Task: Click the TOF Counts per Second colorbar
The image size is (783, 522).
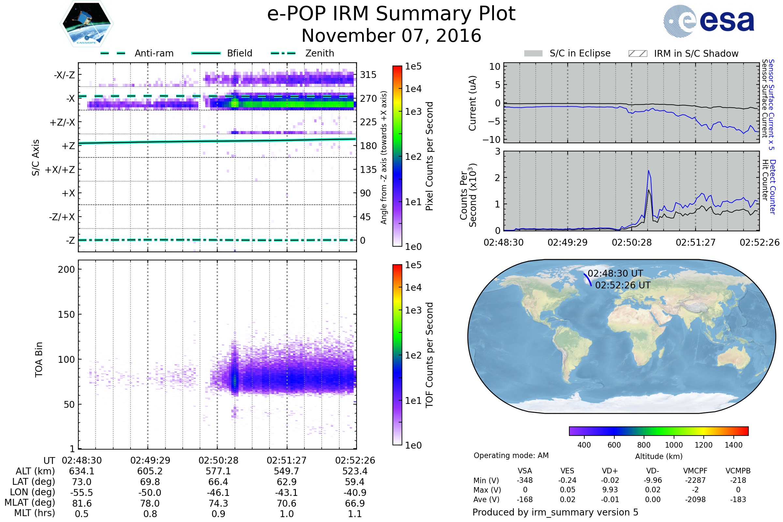Action: [397, 355]
